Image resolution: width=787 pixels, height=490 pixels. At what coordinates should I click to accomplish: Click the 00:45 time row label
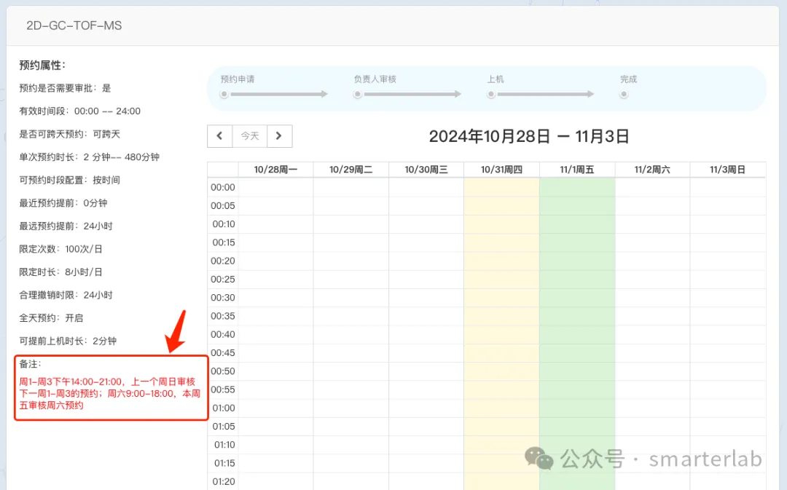223,352
